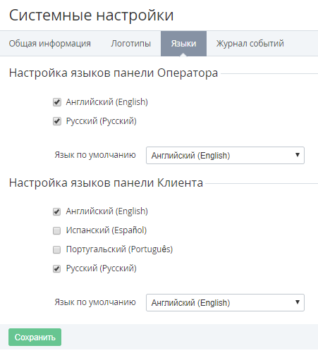The width and height of the screenshot is (318, 353).
Task: Click the arrow icon of Client default language
Action: click(x=298, y=302)
